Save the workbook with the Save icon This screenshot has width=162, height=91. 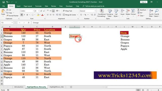pyautogui.click(x=4, y=2)
